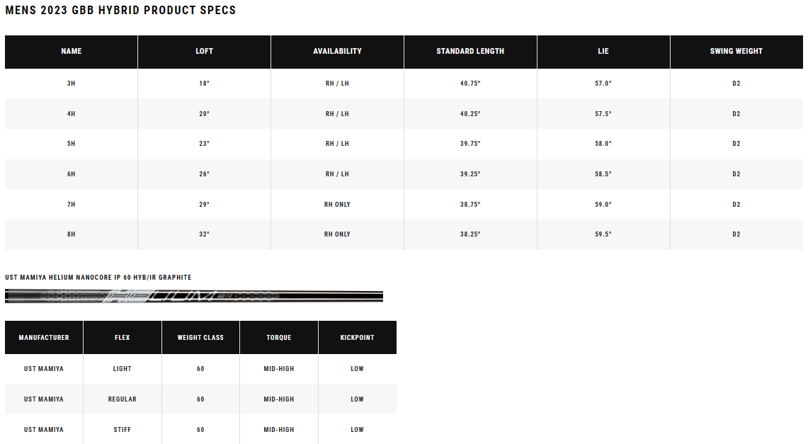Viewport: 808px width, 444px height.
Task: Click the 32° loft value
Action: pos(204,234)
